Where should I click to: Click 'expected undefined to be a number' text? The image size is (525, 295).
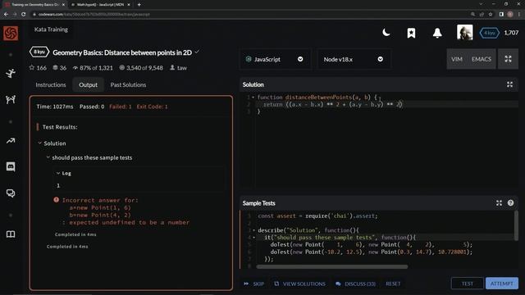(x=130, y=222)
